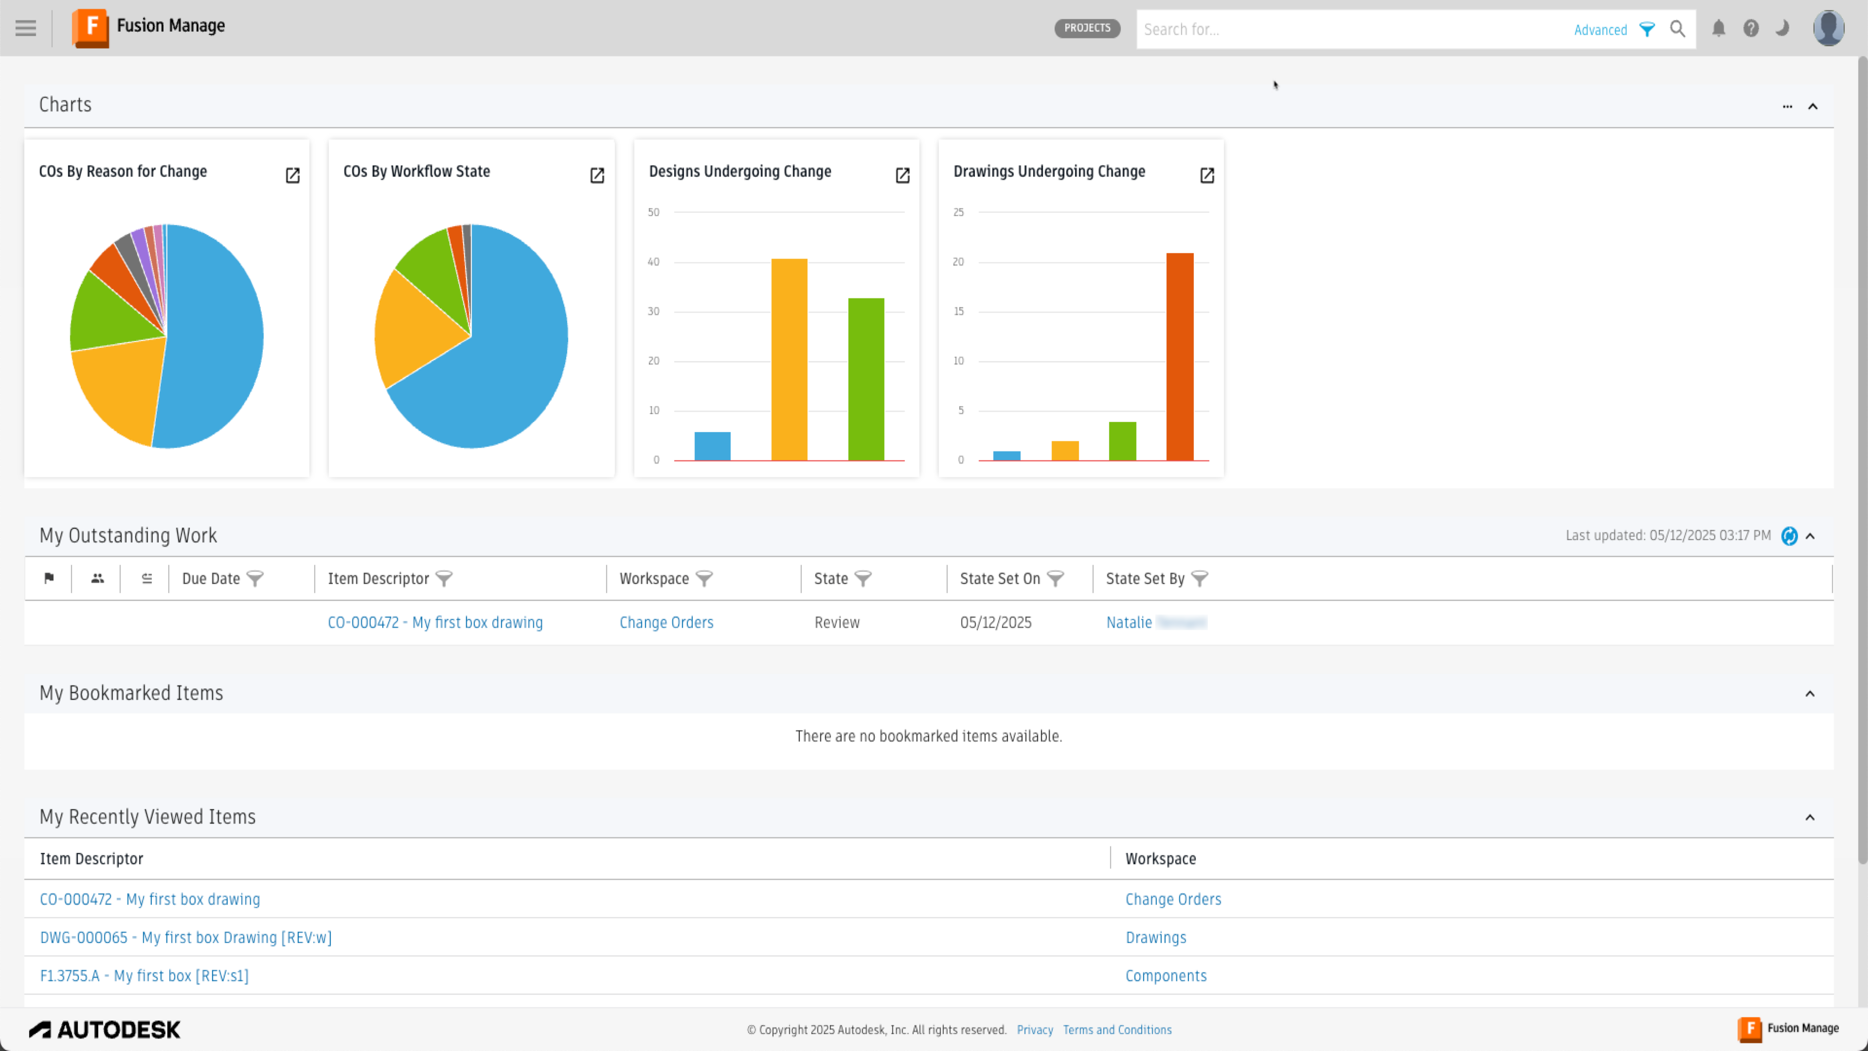Toggle the flag column header
Viewport: 1868px width, 1051px height.
pyautogui.click(x=49, y=578)
